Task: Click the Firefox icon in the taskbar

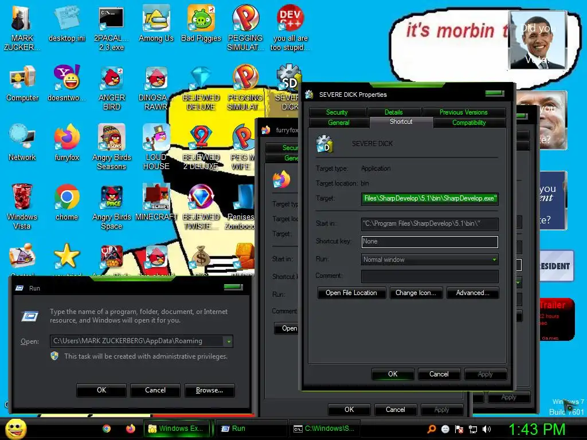Action: pyautogui.click(x=131, y=429)
